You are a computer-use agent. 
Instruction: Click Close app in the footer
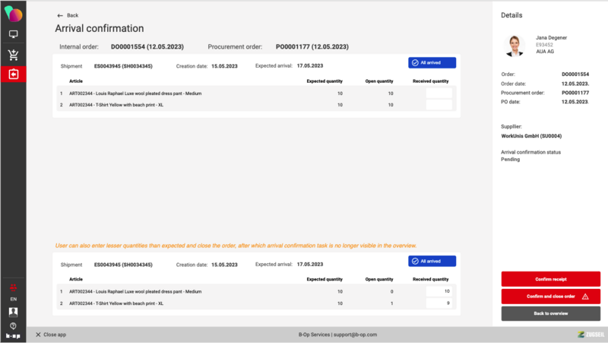click(51, 335)
